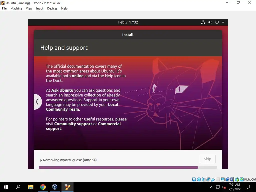Click the 'Install' window title
The width and height of the screenshot is (256, 192).
pos(128,34)
